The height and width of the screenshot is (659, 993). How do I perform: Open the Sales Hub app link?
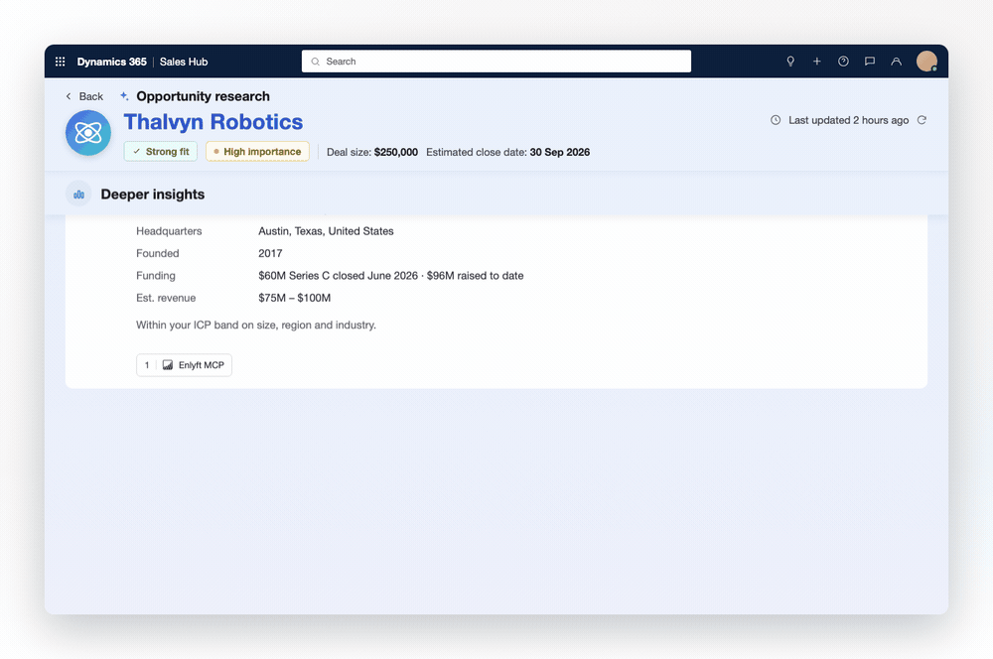[x=184, y=62]
